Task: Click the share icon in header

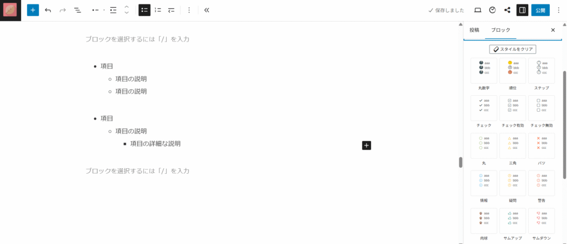Action: (507, 10)
